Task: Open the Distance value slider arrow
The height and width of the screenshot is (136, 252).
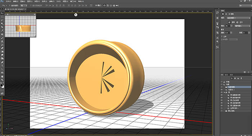Action: point(231,33)
